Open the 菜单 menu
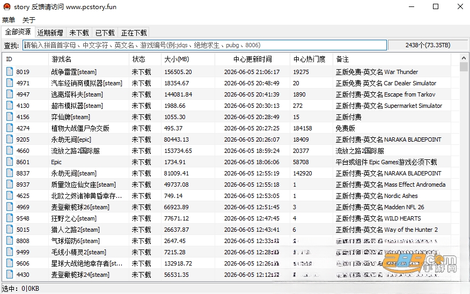 [9, 20]
